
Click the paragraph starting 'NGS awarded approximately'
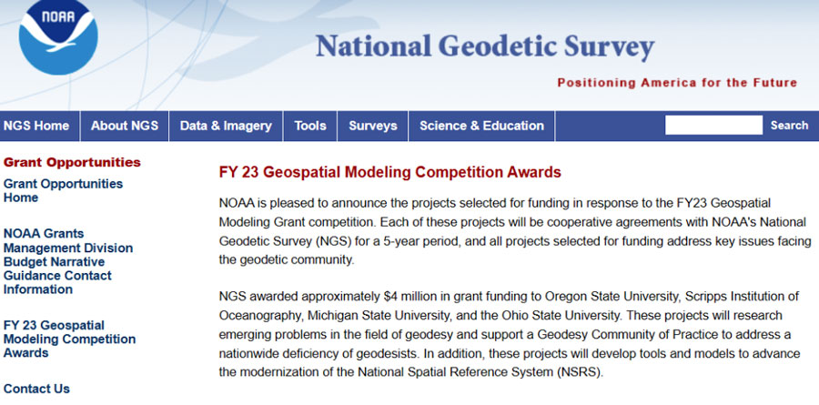point(510,334)
